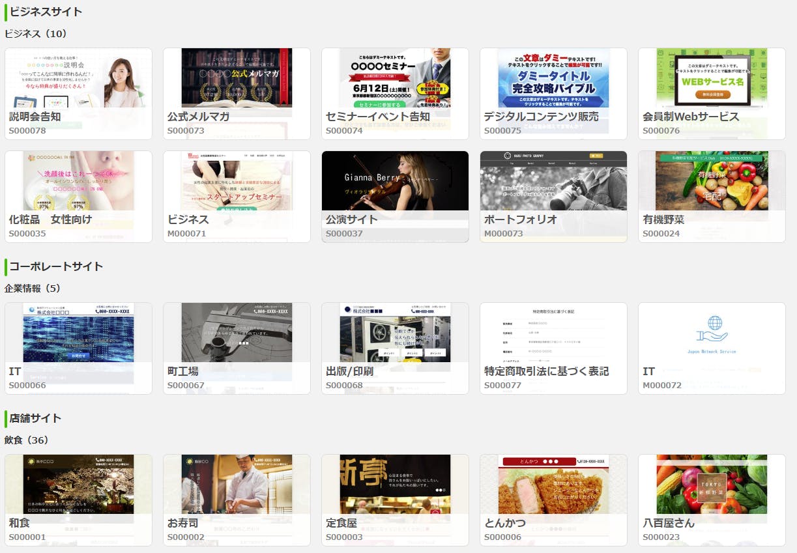Select the 説明会告知 template S000078

coord(78,93)
